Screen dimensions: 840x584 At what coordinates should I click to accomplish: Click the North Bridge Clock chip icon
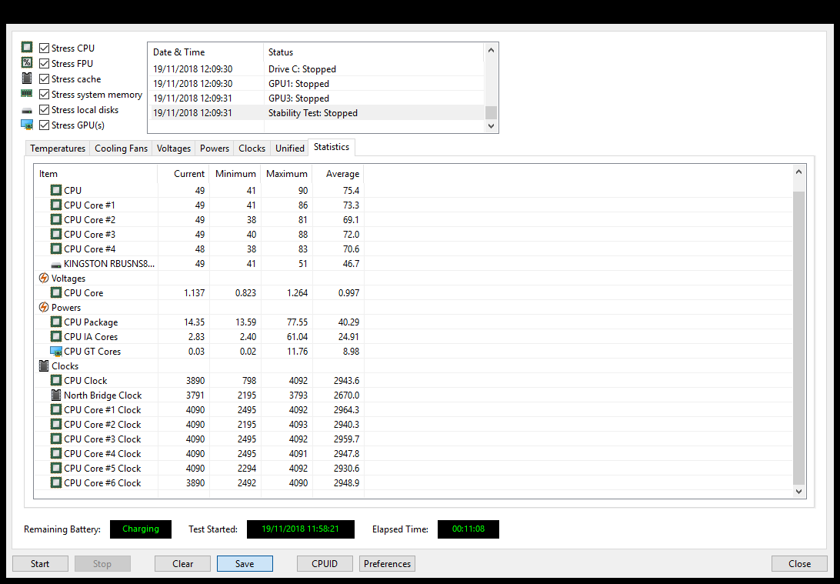(x=55, y=395)
